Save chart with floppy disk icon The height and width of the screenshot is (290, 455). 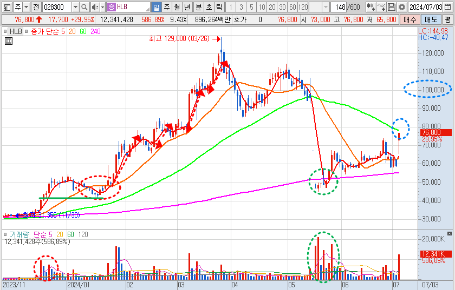coord(392,7)
